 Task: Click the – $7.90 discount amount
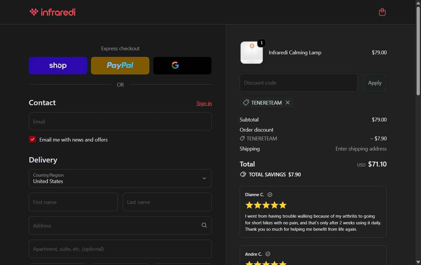[x=379, y=139]
